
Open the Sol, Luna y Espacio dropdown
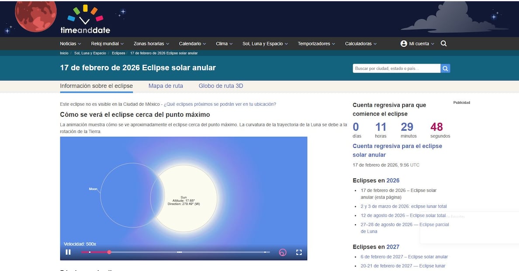(264, 43)
